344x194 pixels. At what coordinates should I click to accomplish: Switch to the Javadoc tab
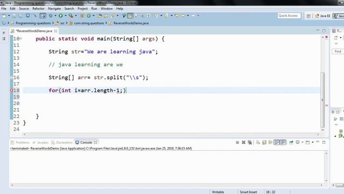41,142
